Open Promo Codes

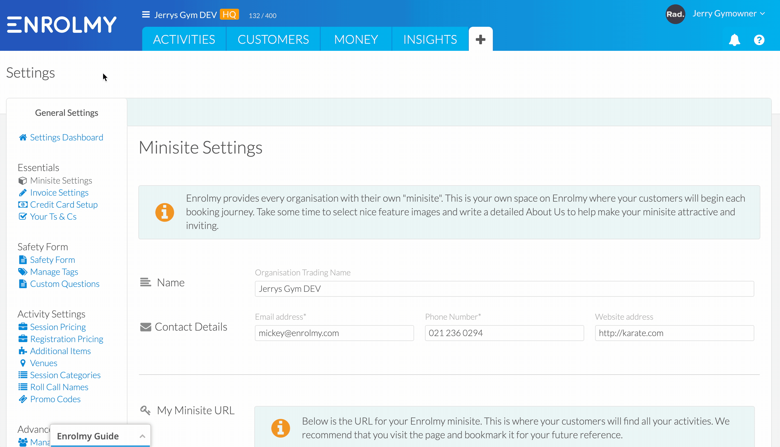pos(56,399)
